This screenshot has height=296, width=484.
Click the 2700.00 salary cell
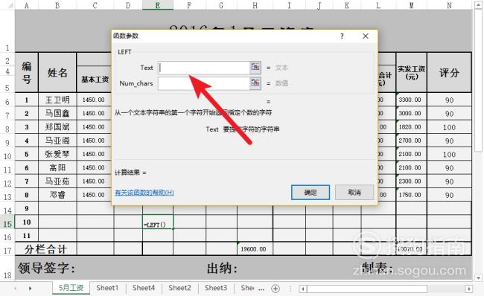tap(412, 141)
